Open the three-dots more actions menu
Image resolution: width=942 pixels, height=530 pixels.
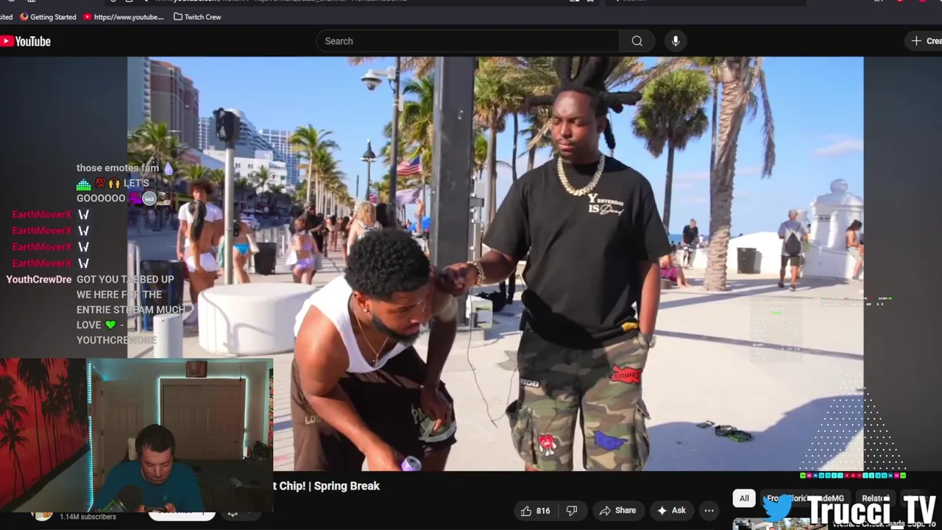pos(709,510)
